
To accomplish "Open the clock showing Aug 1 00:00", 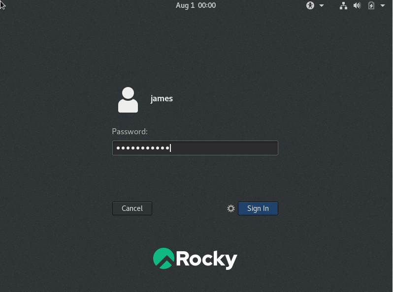I will tap(196, 5).
